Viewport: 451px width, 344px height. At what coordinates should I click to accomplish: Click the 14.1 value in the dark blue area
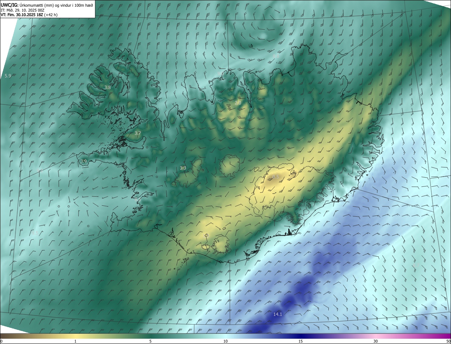tap(278, 314)
